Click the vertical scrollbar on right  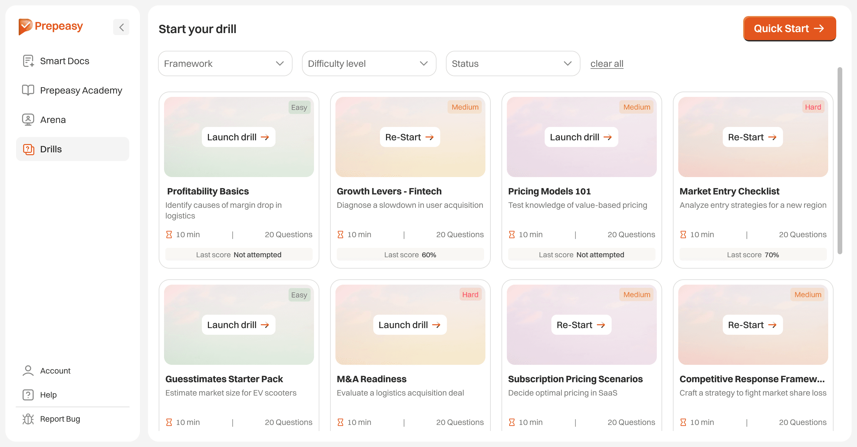point(840,160)
